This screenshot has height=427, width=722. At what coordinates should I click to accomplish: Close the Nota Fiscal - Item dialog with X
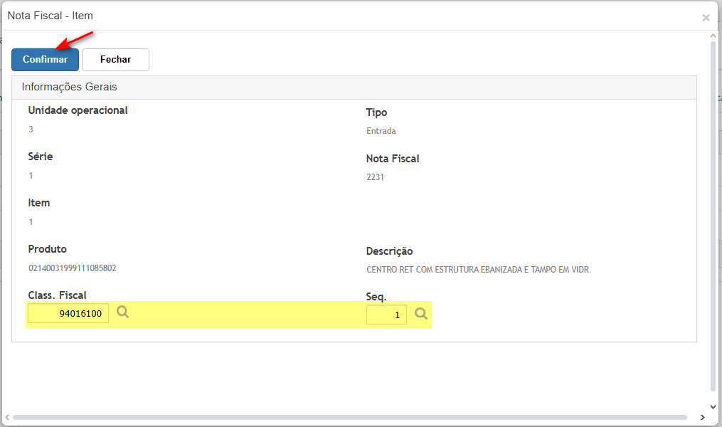(x=706, y=18)
